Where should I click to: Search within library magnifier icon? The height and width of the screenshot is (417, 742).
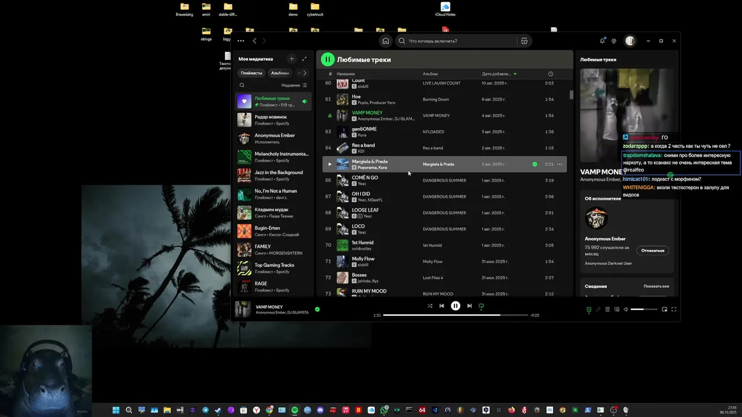tap(242, 85)
